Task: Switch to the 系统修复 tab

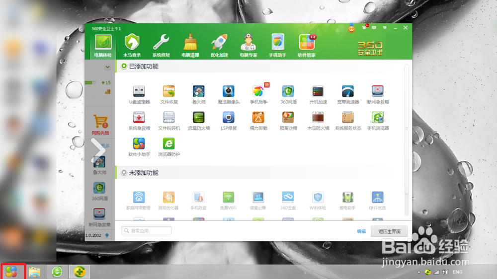Action: point(161,46)
